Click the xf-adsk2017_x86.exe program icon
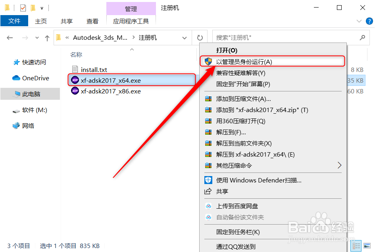The height and width of the screenshot is (252, 375). 75,91
